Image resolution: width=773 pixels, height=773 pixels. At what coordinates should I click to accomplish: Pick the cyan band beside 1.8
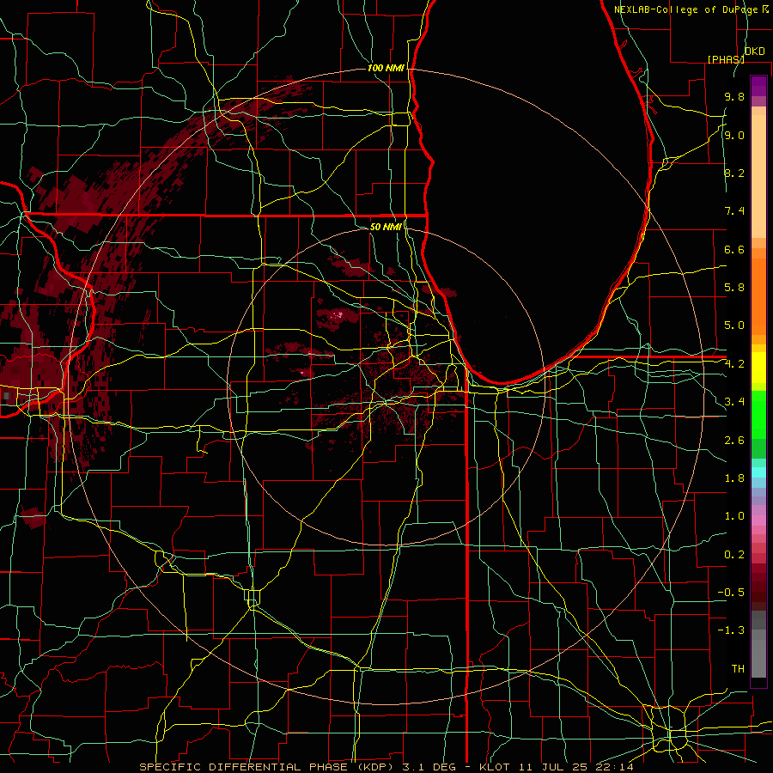pyautogui.click(x=758, y=472)
